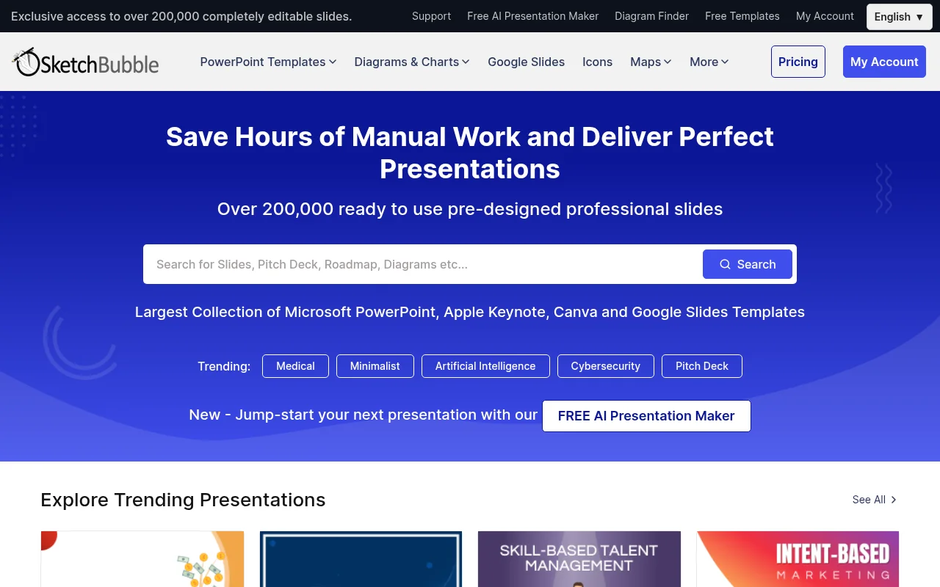Click the Support link in the top bar
Screen dimensions: 940x587
[x=431, y=16]
